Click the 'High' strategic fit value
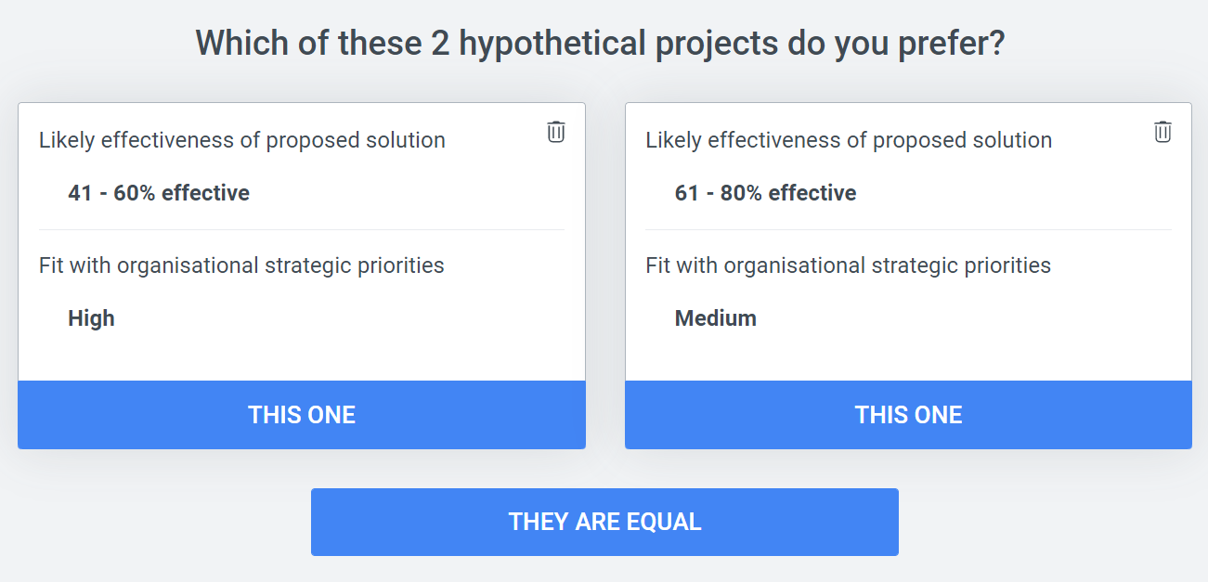1208x582 pixels. 91,318
